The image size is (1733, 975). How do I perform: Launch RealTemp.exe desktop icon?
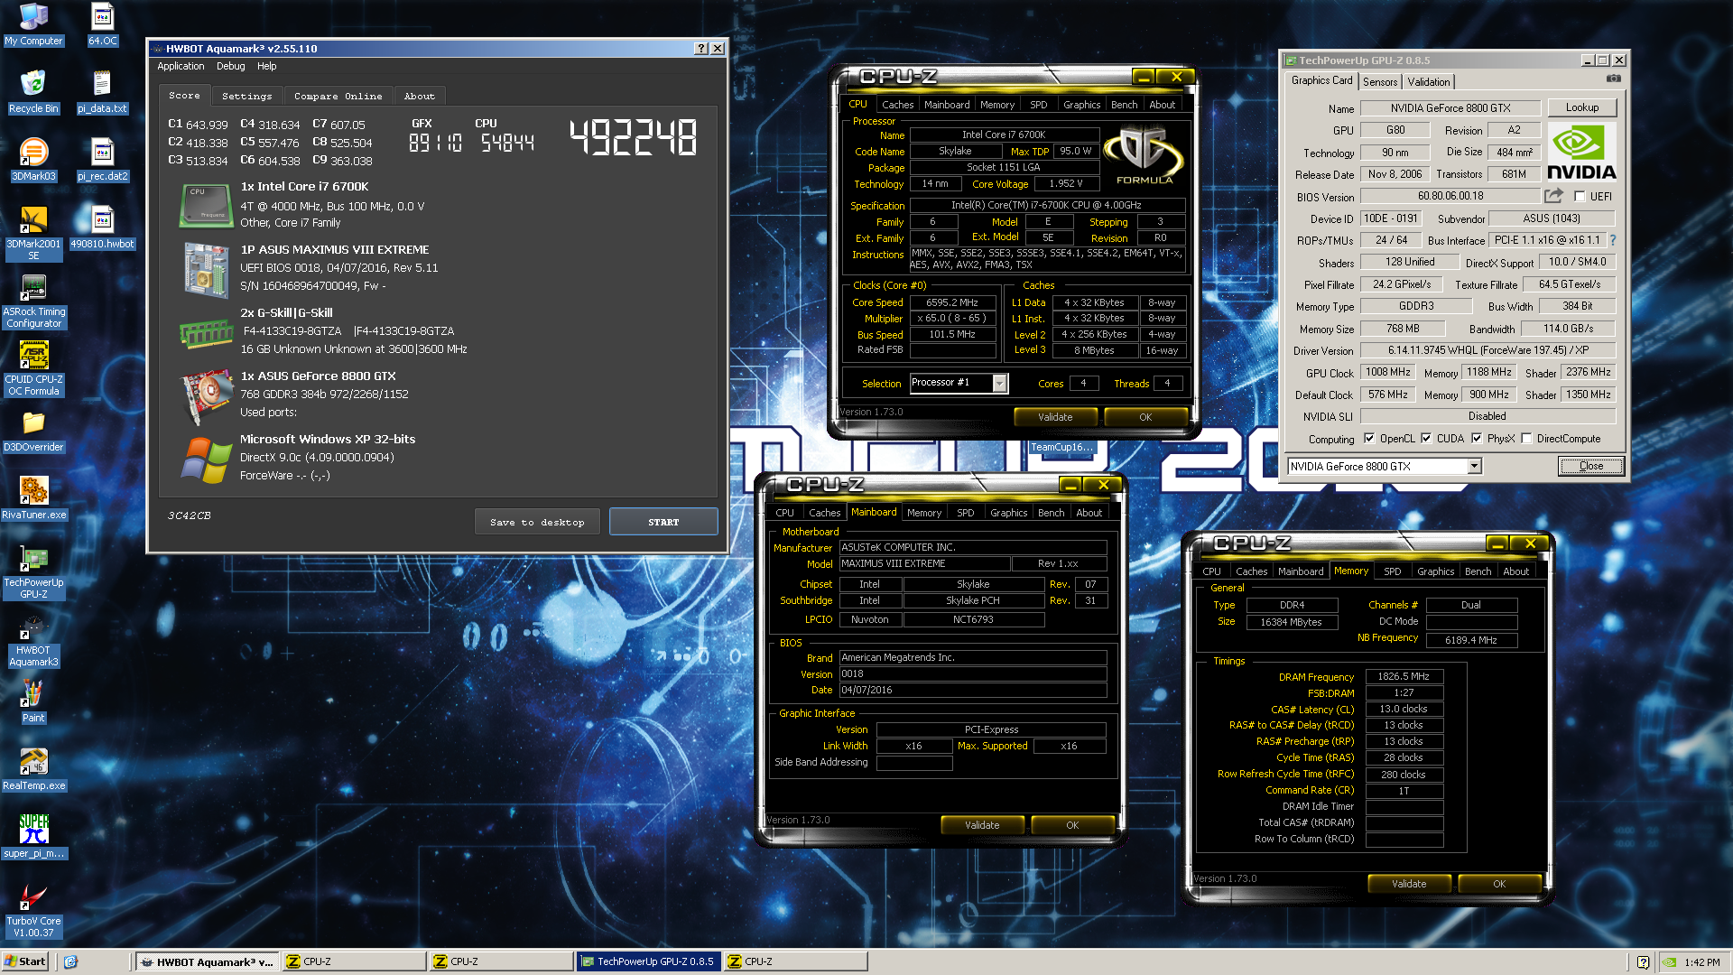tap(33, 769)
